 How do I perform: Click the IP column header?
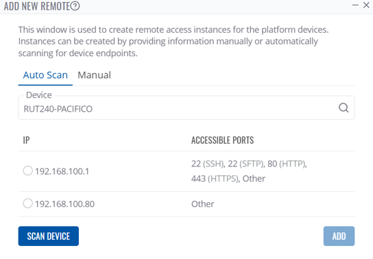(x=27, y=140)
